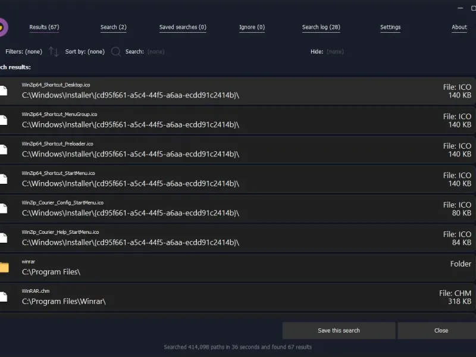Open the About tab

[x=459, y=27]
